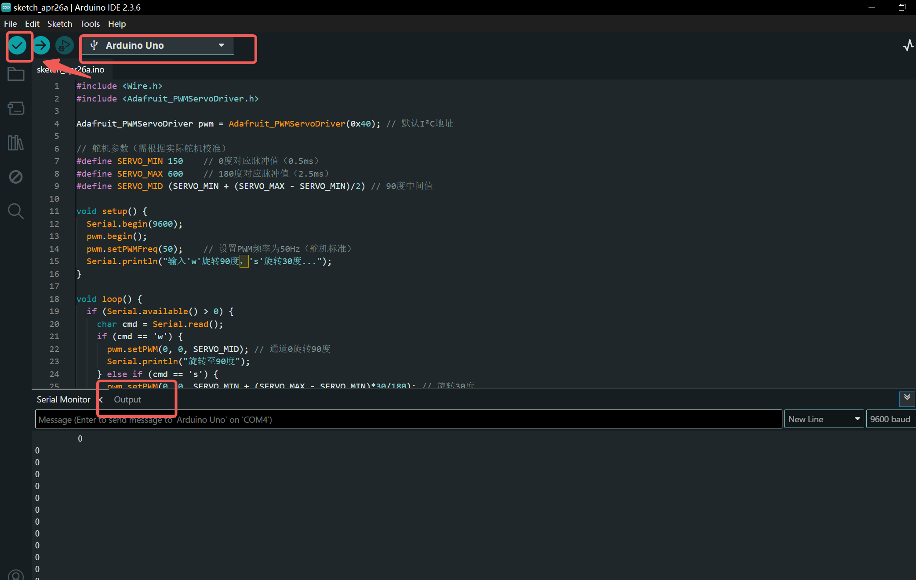This screenshot has width=916, height=580.
Task: Open the Sketchbook folder sidebar icon
Action: tap(16, 74)
